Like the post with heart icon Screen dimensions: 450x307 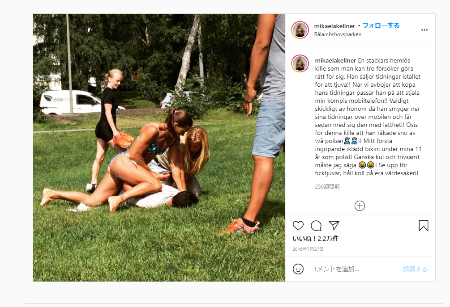(x=298, y=226)
